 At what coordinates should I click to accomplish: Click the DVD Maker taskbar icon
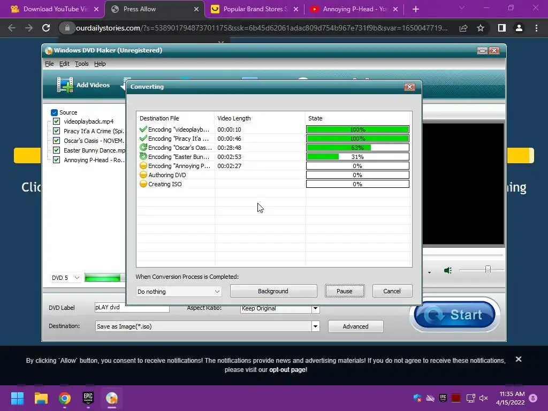pos(112,398)
